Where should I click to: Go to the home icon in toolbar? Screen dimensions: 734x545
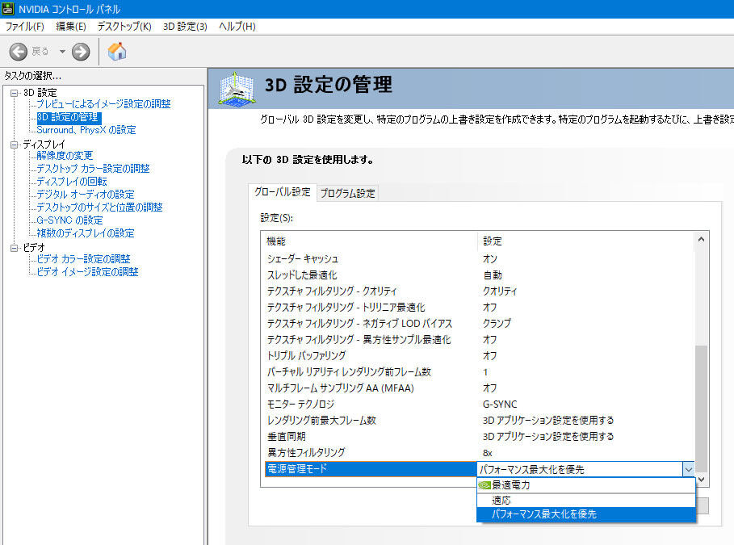click(117, 52)
